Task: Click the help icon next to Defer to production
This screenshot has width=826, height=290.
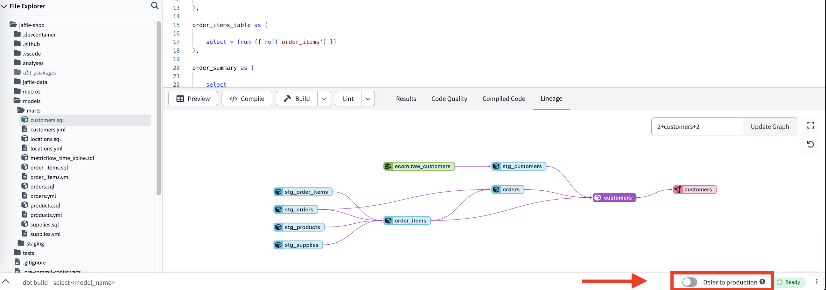Action: coord(762,282)
